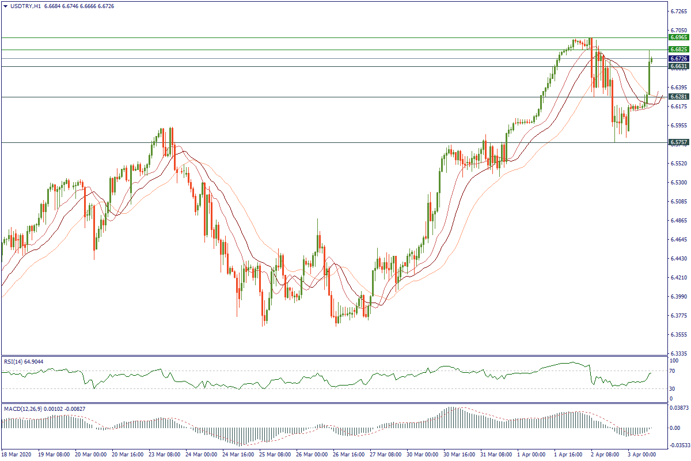The width and height of the screenshot is (691, 461).
Task: Click the 0.00 level on MACD scale
Action: tap(675, 428)
